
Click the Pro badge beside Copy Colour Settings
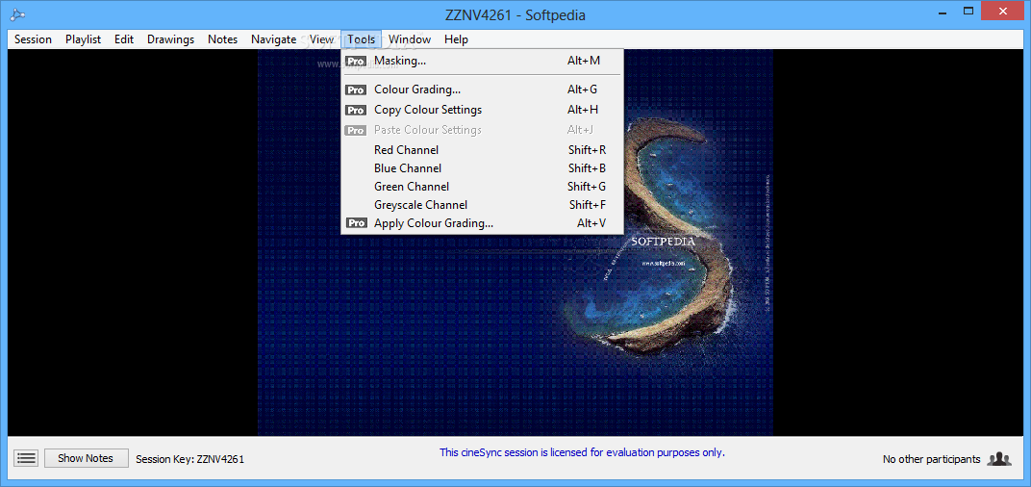356,110
